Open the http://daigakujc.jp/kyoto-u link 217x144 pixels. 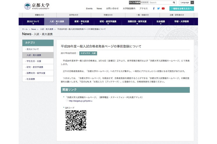click(x=80, y=101)
